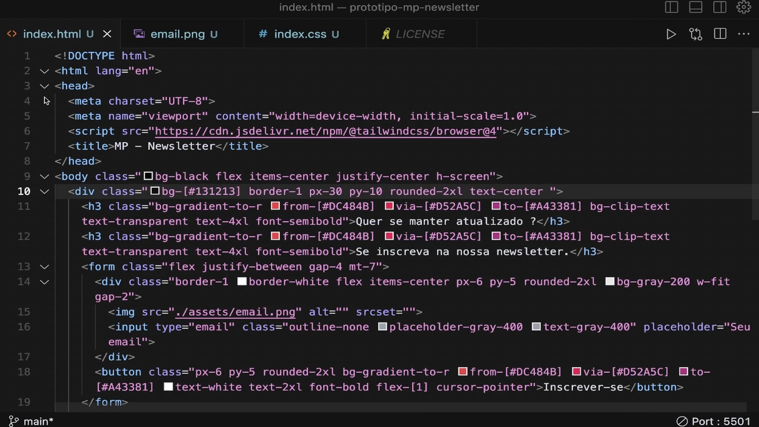
Task: Switch to the index.css tab
Action: 305,34
